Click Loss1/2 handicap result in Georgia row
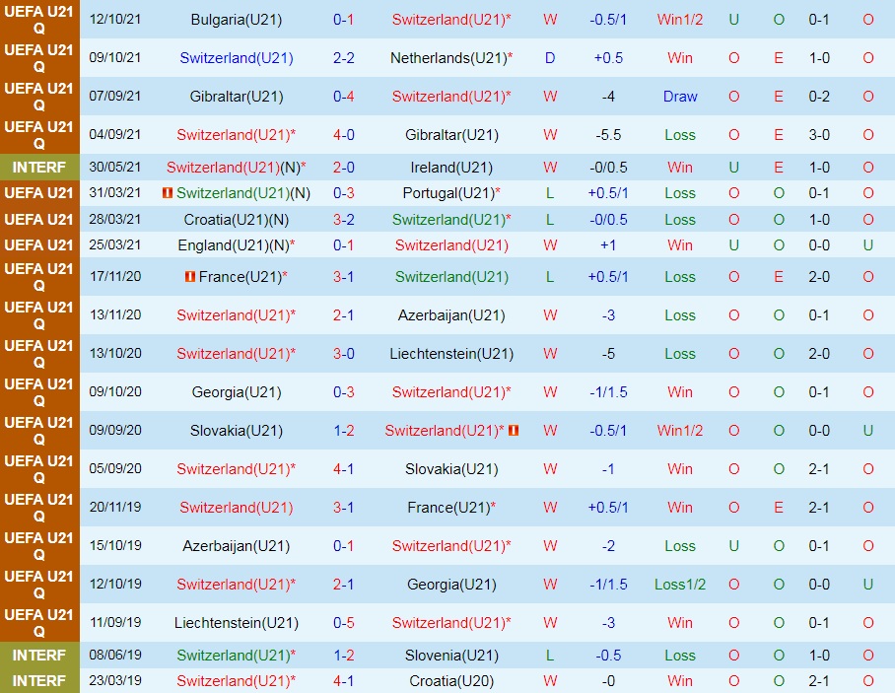This screenshot has width=895, height=693. tap(680, 585)
